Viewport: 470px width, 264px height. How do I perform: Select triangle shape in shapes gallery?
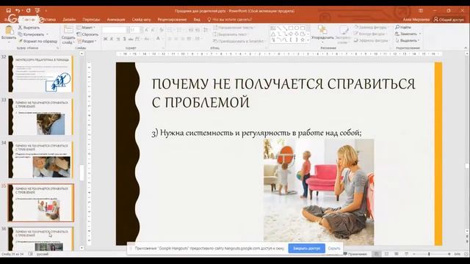point(273,34)
